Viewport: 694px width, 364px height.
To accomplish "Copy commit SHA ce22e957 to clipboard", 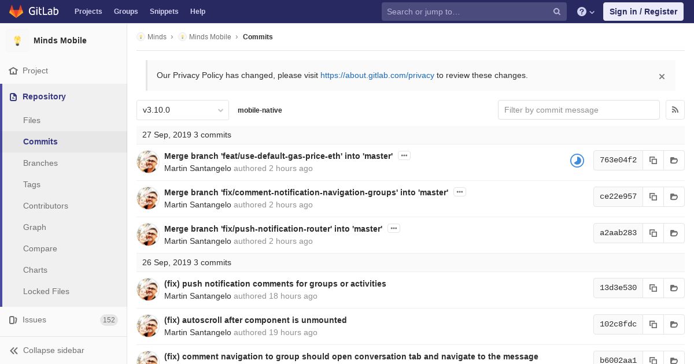I will [653, 196].
